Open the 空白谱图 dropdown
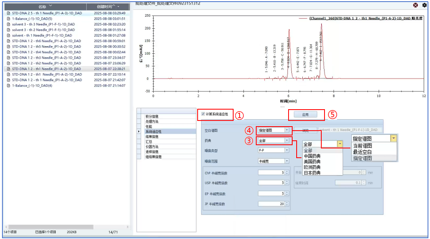Viewport: 430px width, 239px height. coord(287,130)
